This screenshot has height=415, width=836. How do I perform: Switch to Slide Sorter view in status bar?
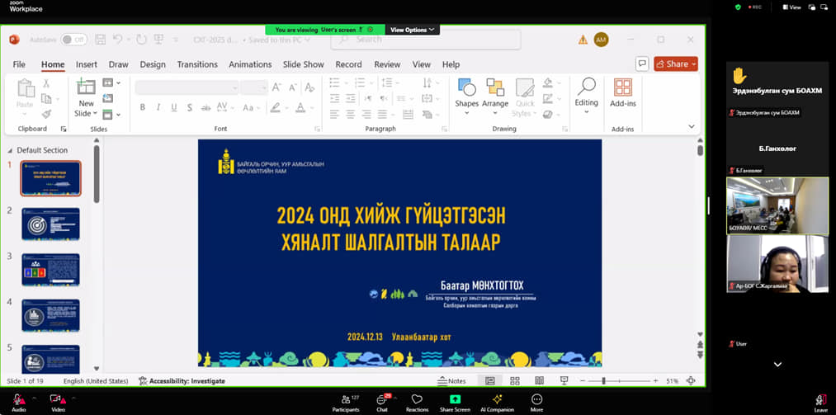click(x=514, y=381)
